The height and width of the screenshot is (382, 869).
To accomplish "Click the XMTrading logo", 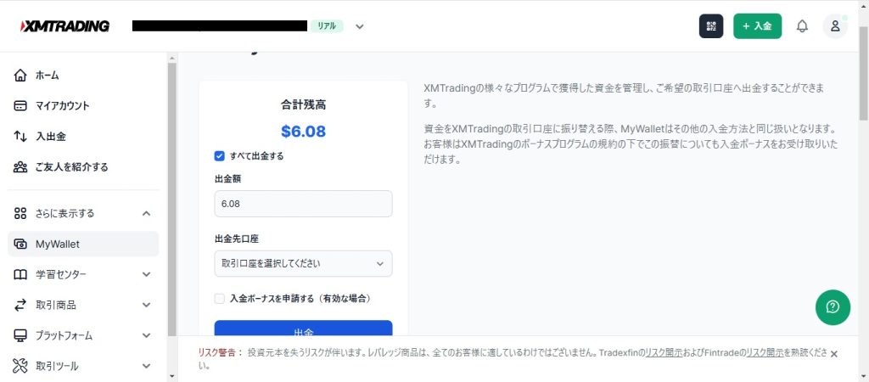I will coord(64,26).
